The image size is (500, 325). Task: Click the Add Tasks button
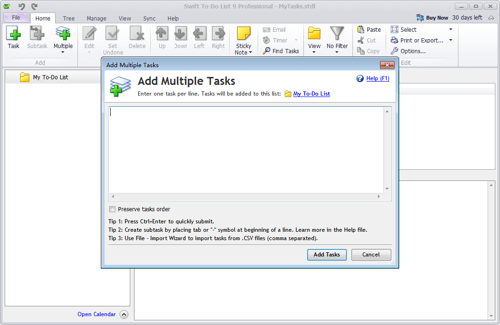[x=327, y=255]
